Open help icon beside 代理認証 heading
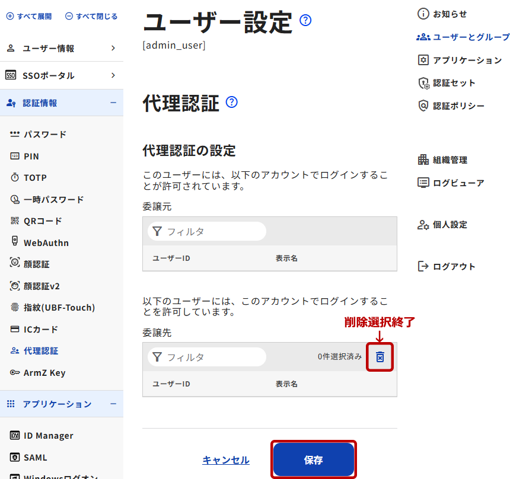The height and width of the screenshot is (479, 510). pyautogui.click(x=232, y=102)
